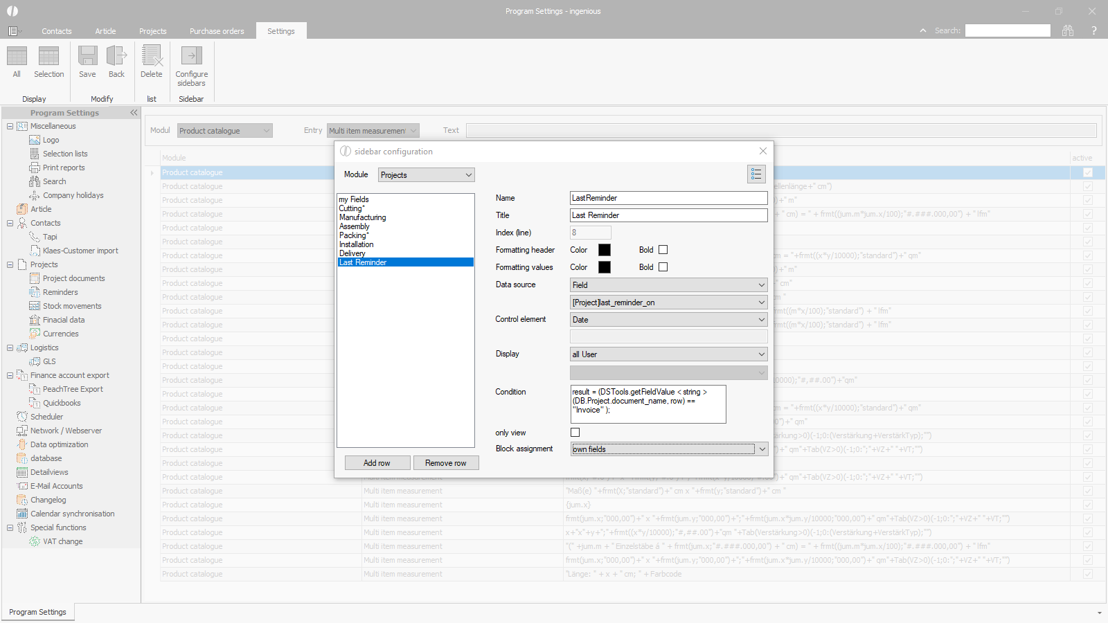Click the list view icon in sidebar dialog
Viewport: 1108px width, 623px height.
tap(756, 174)
